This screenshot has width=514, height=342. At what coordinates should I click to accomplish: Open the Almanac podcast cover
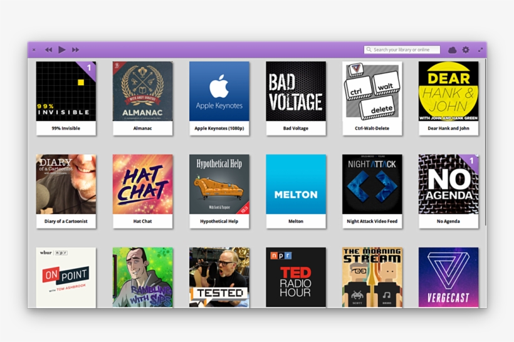point(142,91)
